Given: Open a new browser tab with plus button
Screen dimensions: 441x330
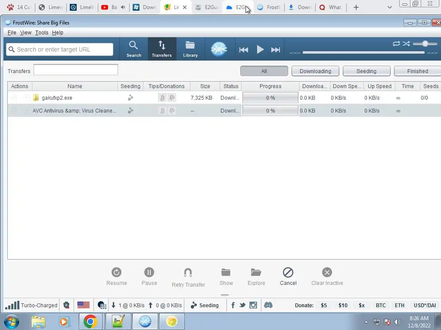Looking at the screenshot, I should coord(356,7).
